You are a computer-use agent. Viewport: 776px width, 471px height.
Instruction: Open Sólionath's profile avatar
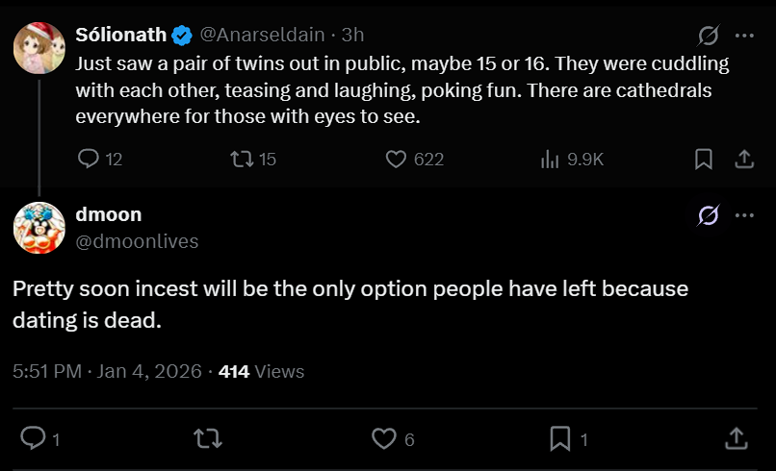click(39, 47)
